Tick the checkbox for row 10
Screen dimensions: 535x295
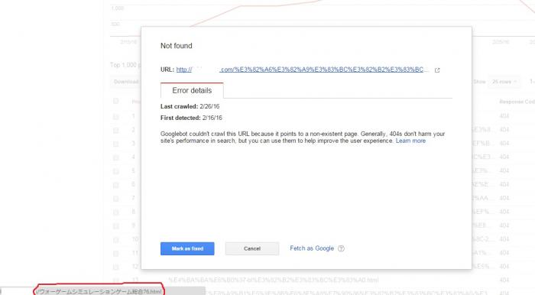[x=116, y=240]
